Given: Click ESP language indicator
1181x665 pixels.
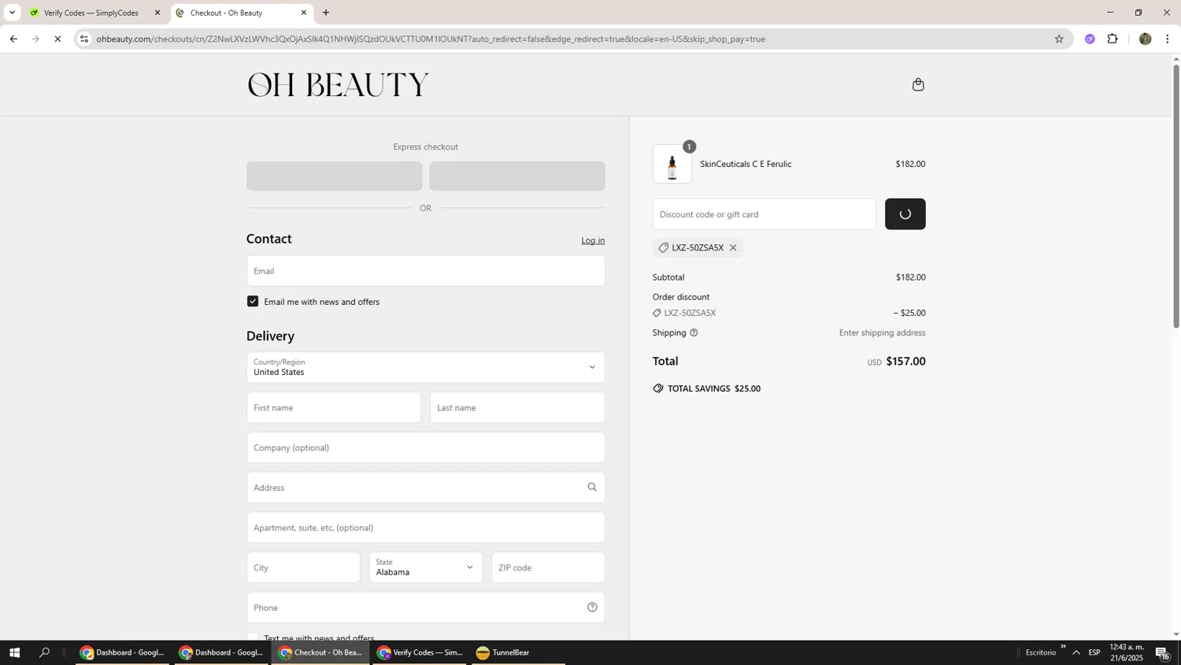Looking at the screenshot, I should click(1095, 653).
